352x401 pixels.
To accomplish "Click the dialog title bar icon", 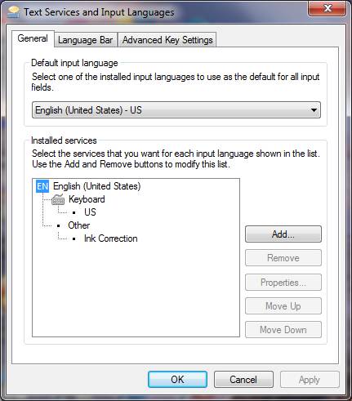I will pos(14,12).
